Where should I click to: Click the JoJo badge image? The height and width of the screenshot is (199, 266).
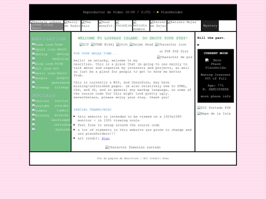click(122, 45)
